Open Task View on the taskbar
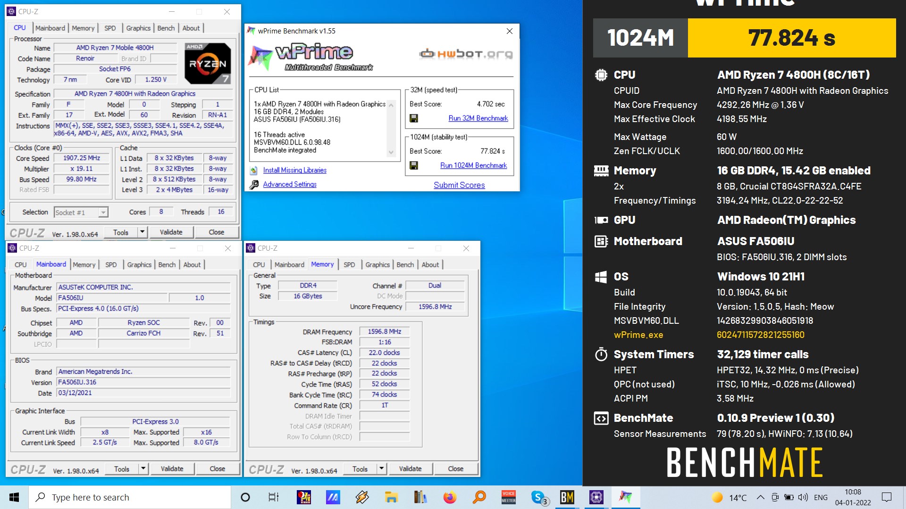The width and height of the screenshot is (906, 509). click(274, 497)
